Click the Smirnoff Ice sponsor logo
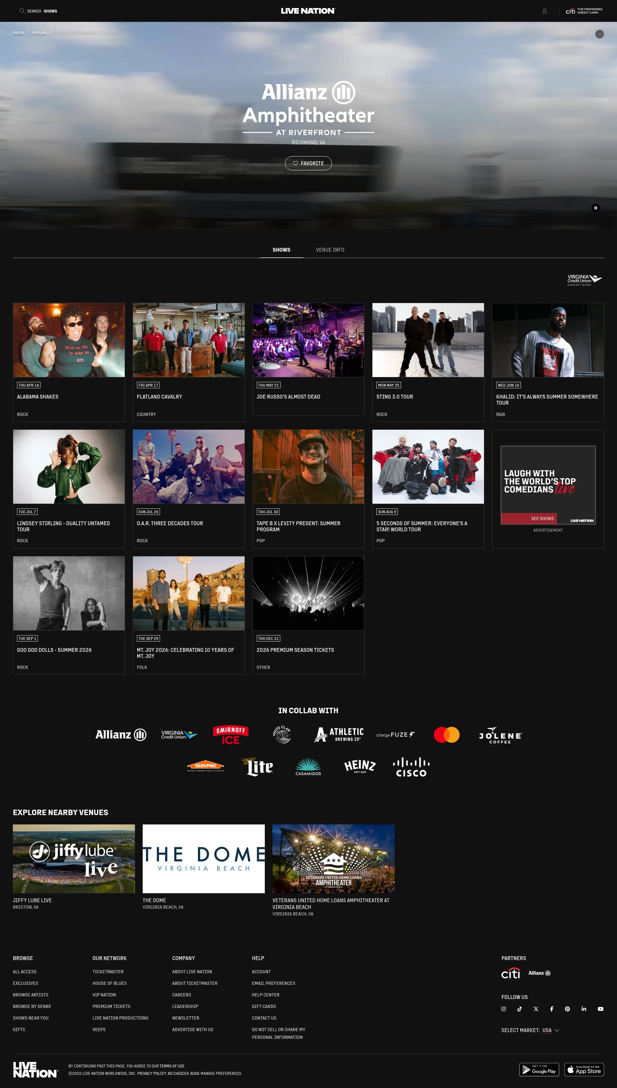The width and height of the screenshot is (617, 1088). [x=230, y=735]
